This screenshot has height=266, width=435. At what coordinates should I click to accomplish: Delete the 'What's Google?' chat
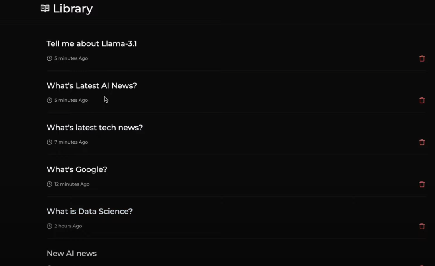tap(422, 184)
